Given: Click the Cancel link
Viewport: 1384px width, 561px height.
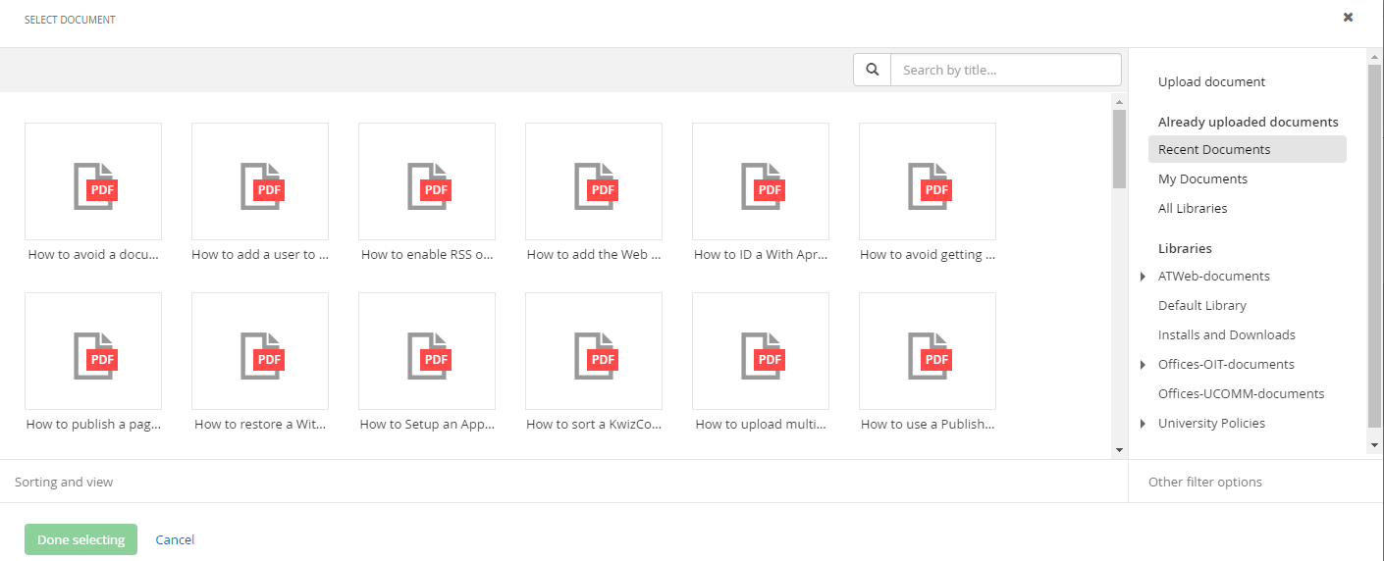Looking at the screenshot, I should pyautogui.click(x=175, y=539).
